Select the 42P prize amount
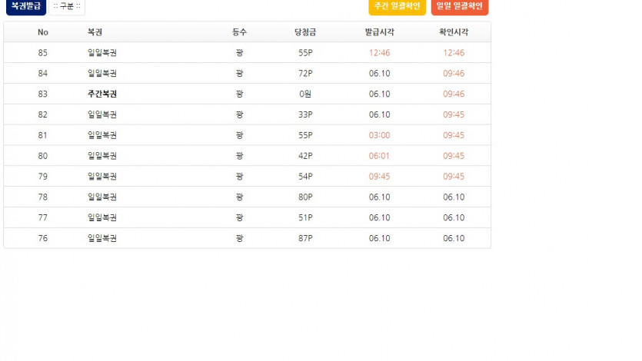642x361 pixels. tap(305, 156)
